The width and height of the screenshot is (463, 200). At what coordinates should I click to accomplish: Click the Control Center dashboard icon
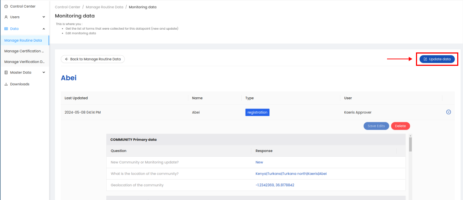[6, 7]
